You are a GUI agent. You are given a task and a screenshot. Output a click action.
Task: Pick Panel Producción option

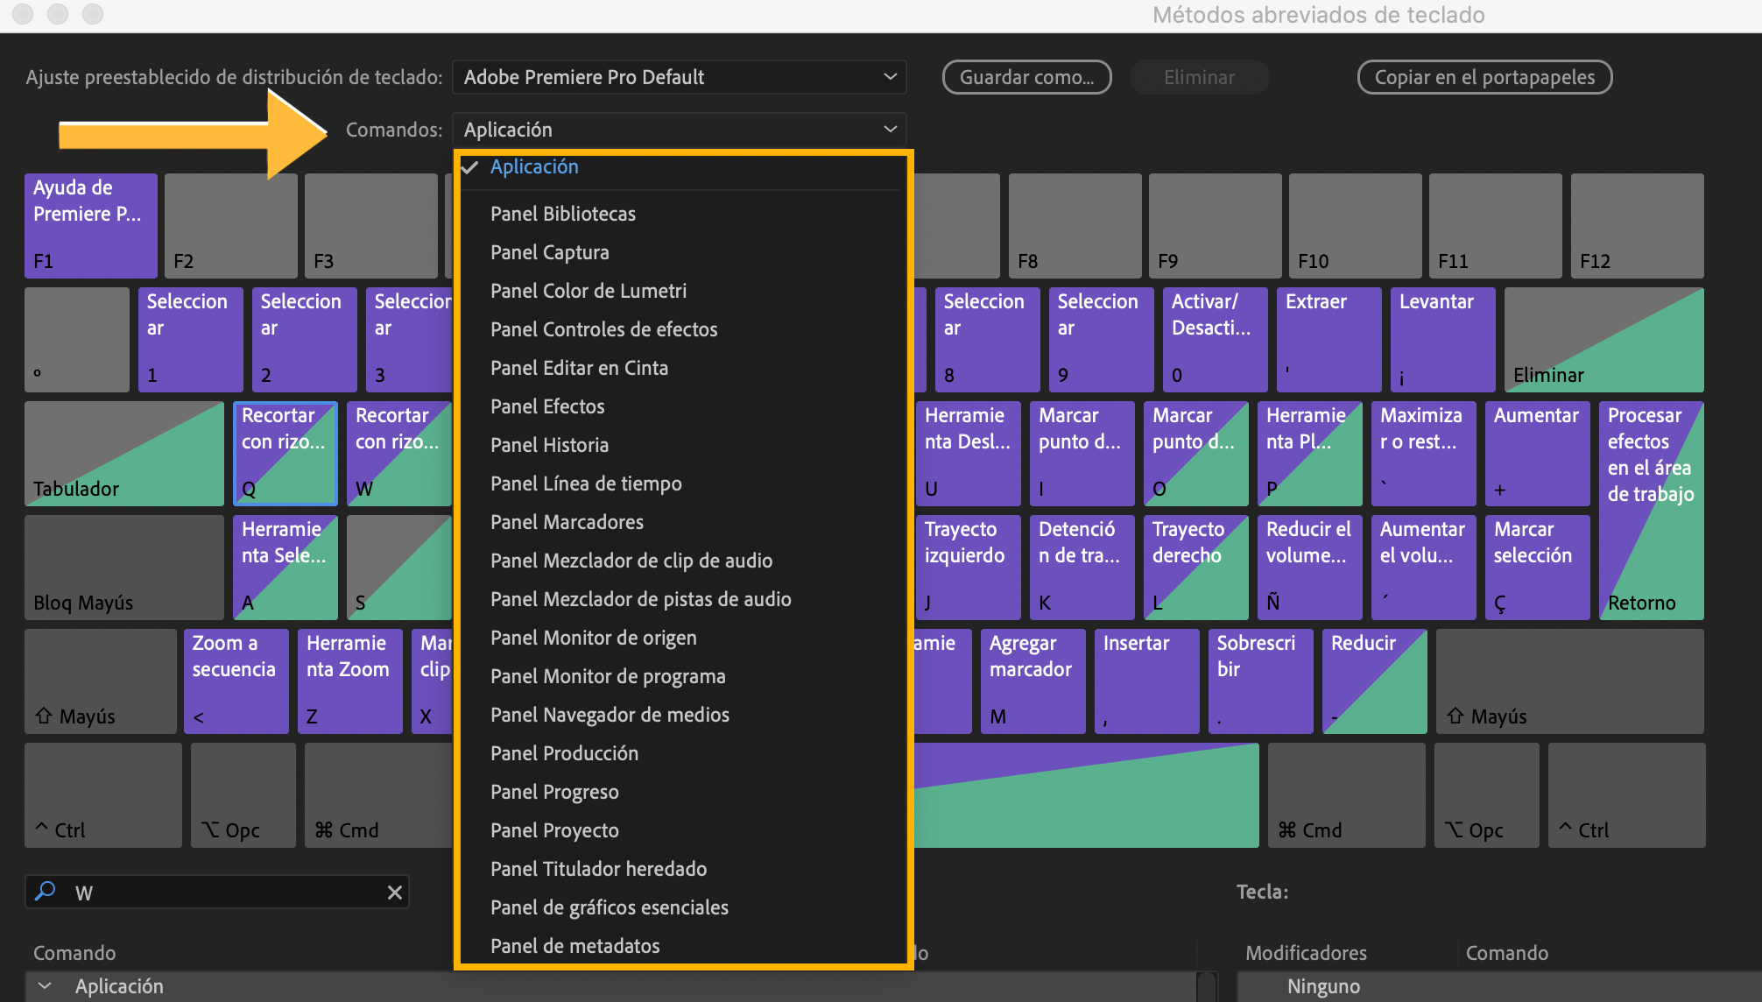[x=564, y=753]
